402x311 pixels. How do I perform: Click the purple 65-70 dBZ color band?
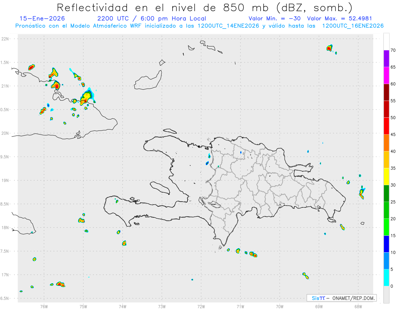coord(386,59)
